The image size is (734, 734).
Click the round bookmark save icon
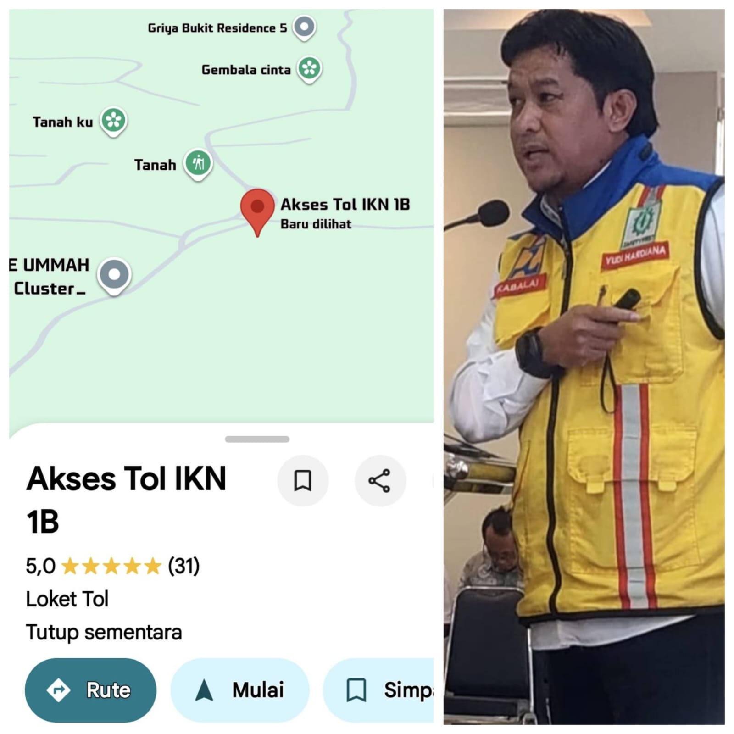point(303,481)
